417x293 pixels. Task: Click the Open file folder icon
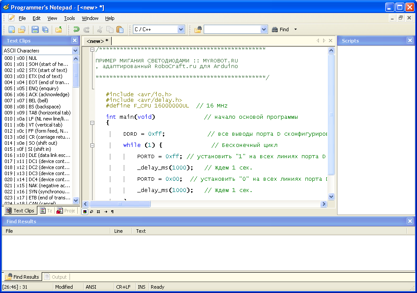pos(21,29)
